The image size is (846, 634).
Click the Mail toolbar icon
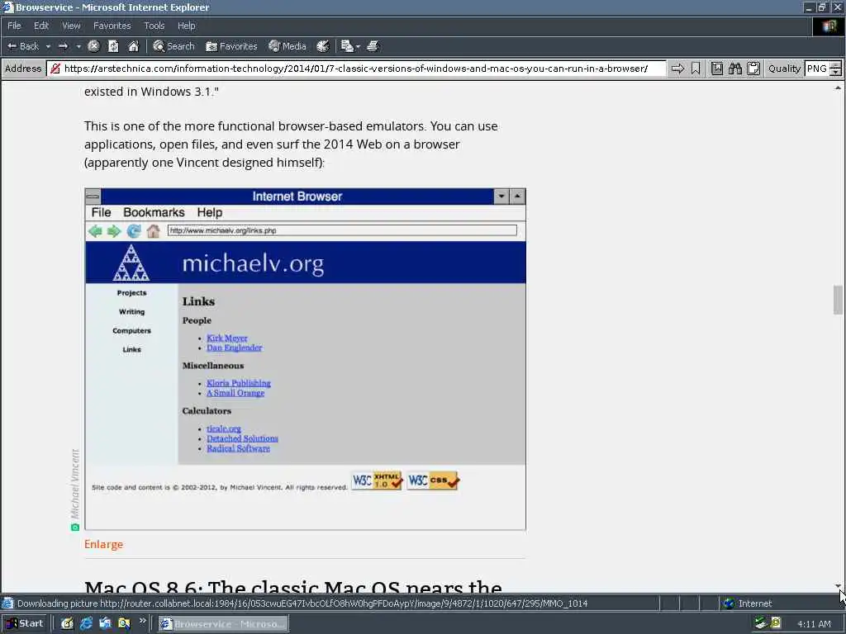point(348,46)
